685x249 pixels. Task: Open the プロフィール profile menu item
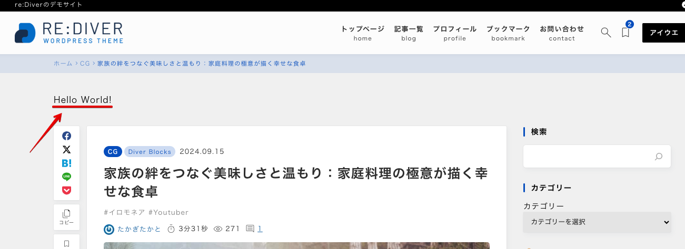pos(455,33)
